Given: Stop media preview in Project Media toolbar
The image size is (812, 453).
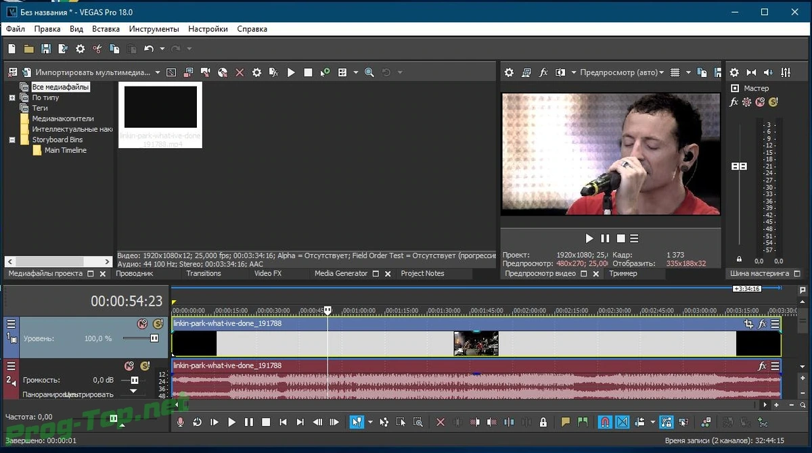Looking at the screenshot, I should tap(308, 72).
